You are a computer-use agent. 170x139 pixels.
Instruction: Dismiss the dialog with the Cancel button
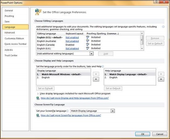coord(160,134)
